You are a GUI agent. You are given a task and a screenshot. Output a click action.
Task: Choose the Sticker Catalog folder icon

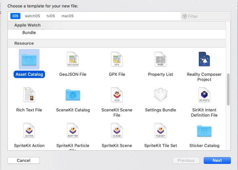(x=204, y=131)
